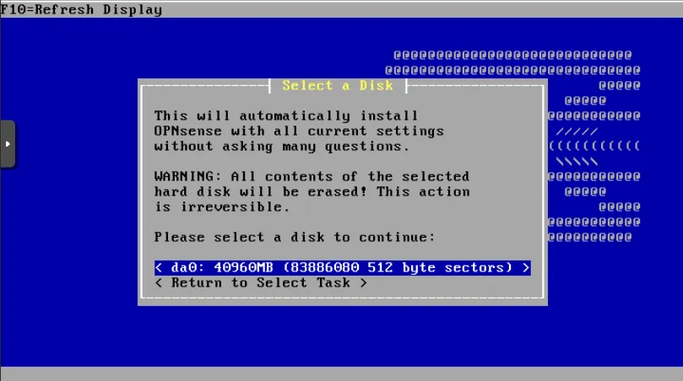
Task: Click the Select a Disk dialog title
Action: 338,86
